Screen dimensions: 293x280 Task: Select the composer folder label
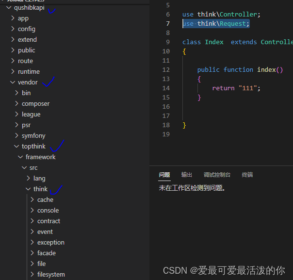click(36, 104)
